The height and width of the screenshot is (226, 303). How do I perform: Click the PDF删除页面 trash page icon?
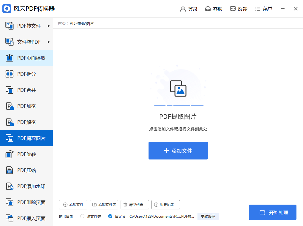(10, 202)
